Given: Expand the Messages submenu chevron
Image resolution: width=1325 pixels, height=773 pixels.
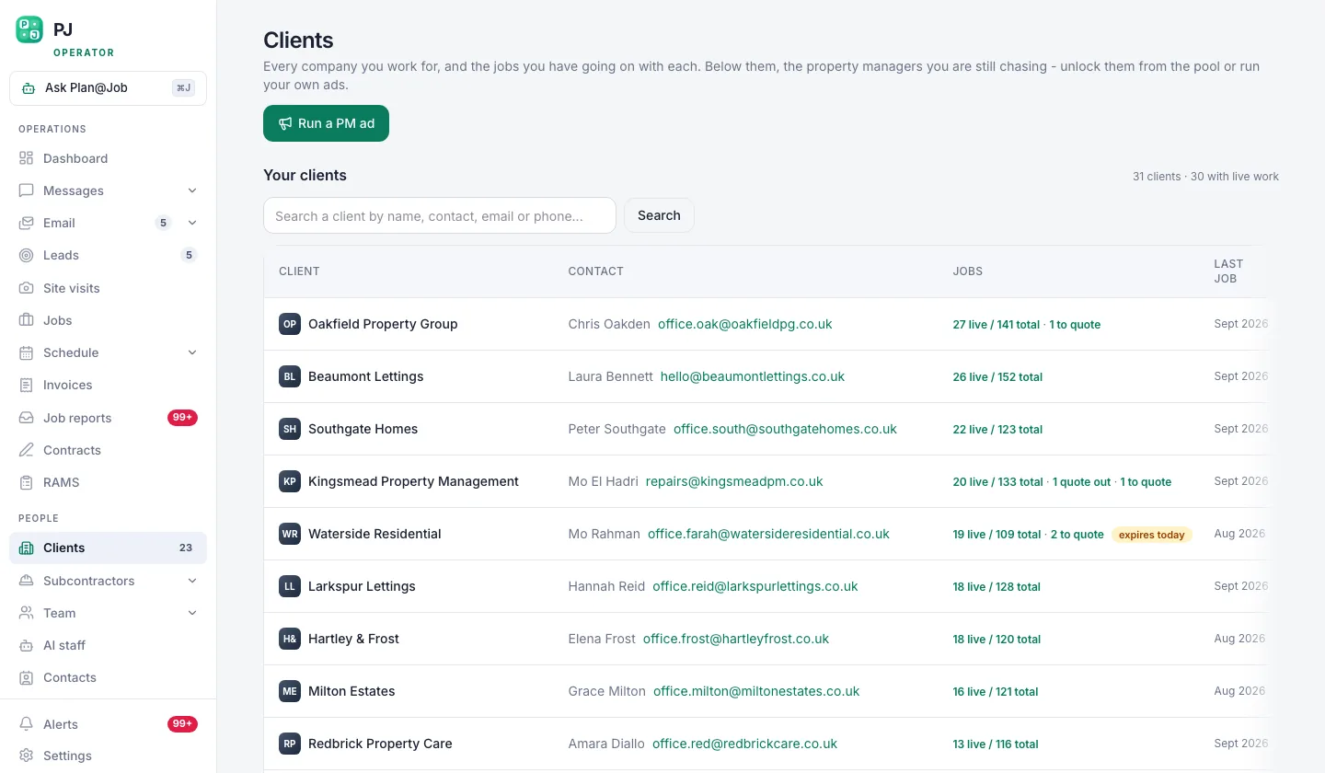Looking at the screenshot, I should 192,190.
